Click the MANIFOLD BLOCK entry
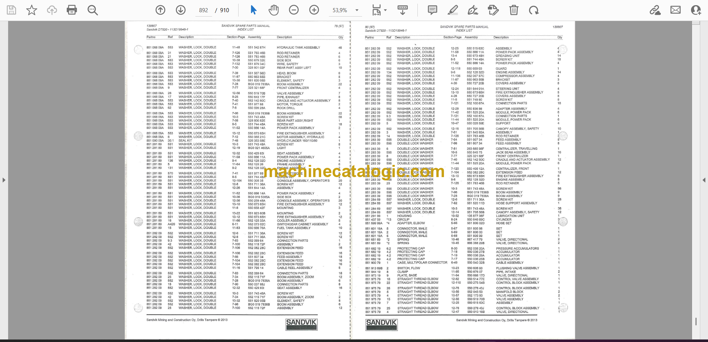Viewport: 708px width, 342px height. (x=510, y=292)
